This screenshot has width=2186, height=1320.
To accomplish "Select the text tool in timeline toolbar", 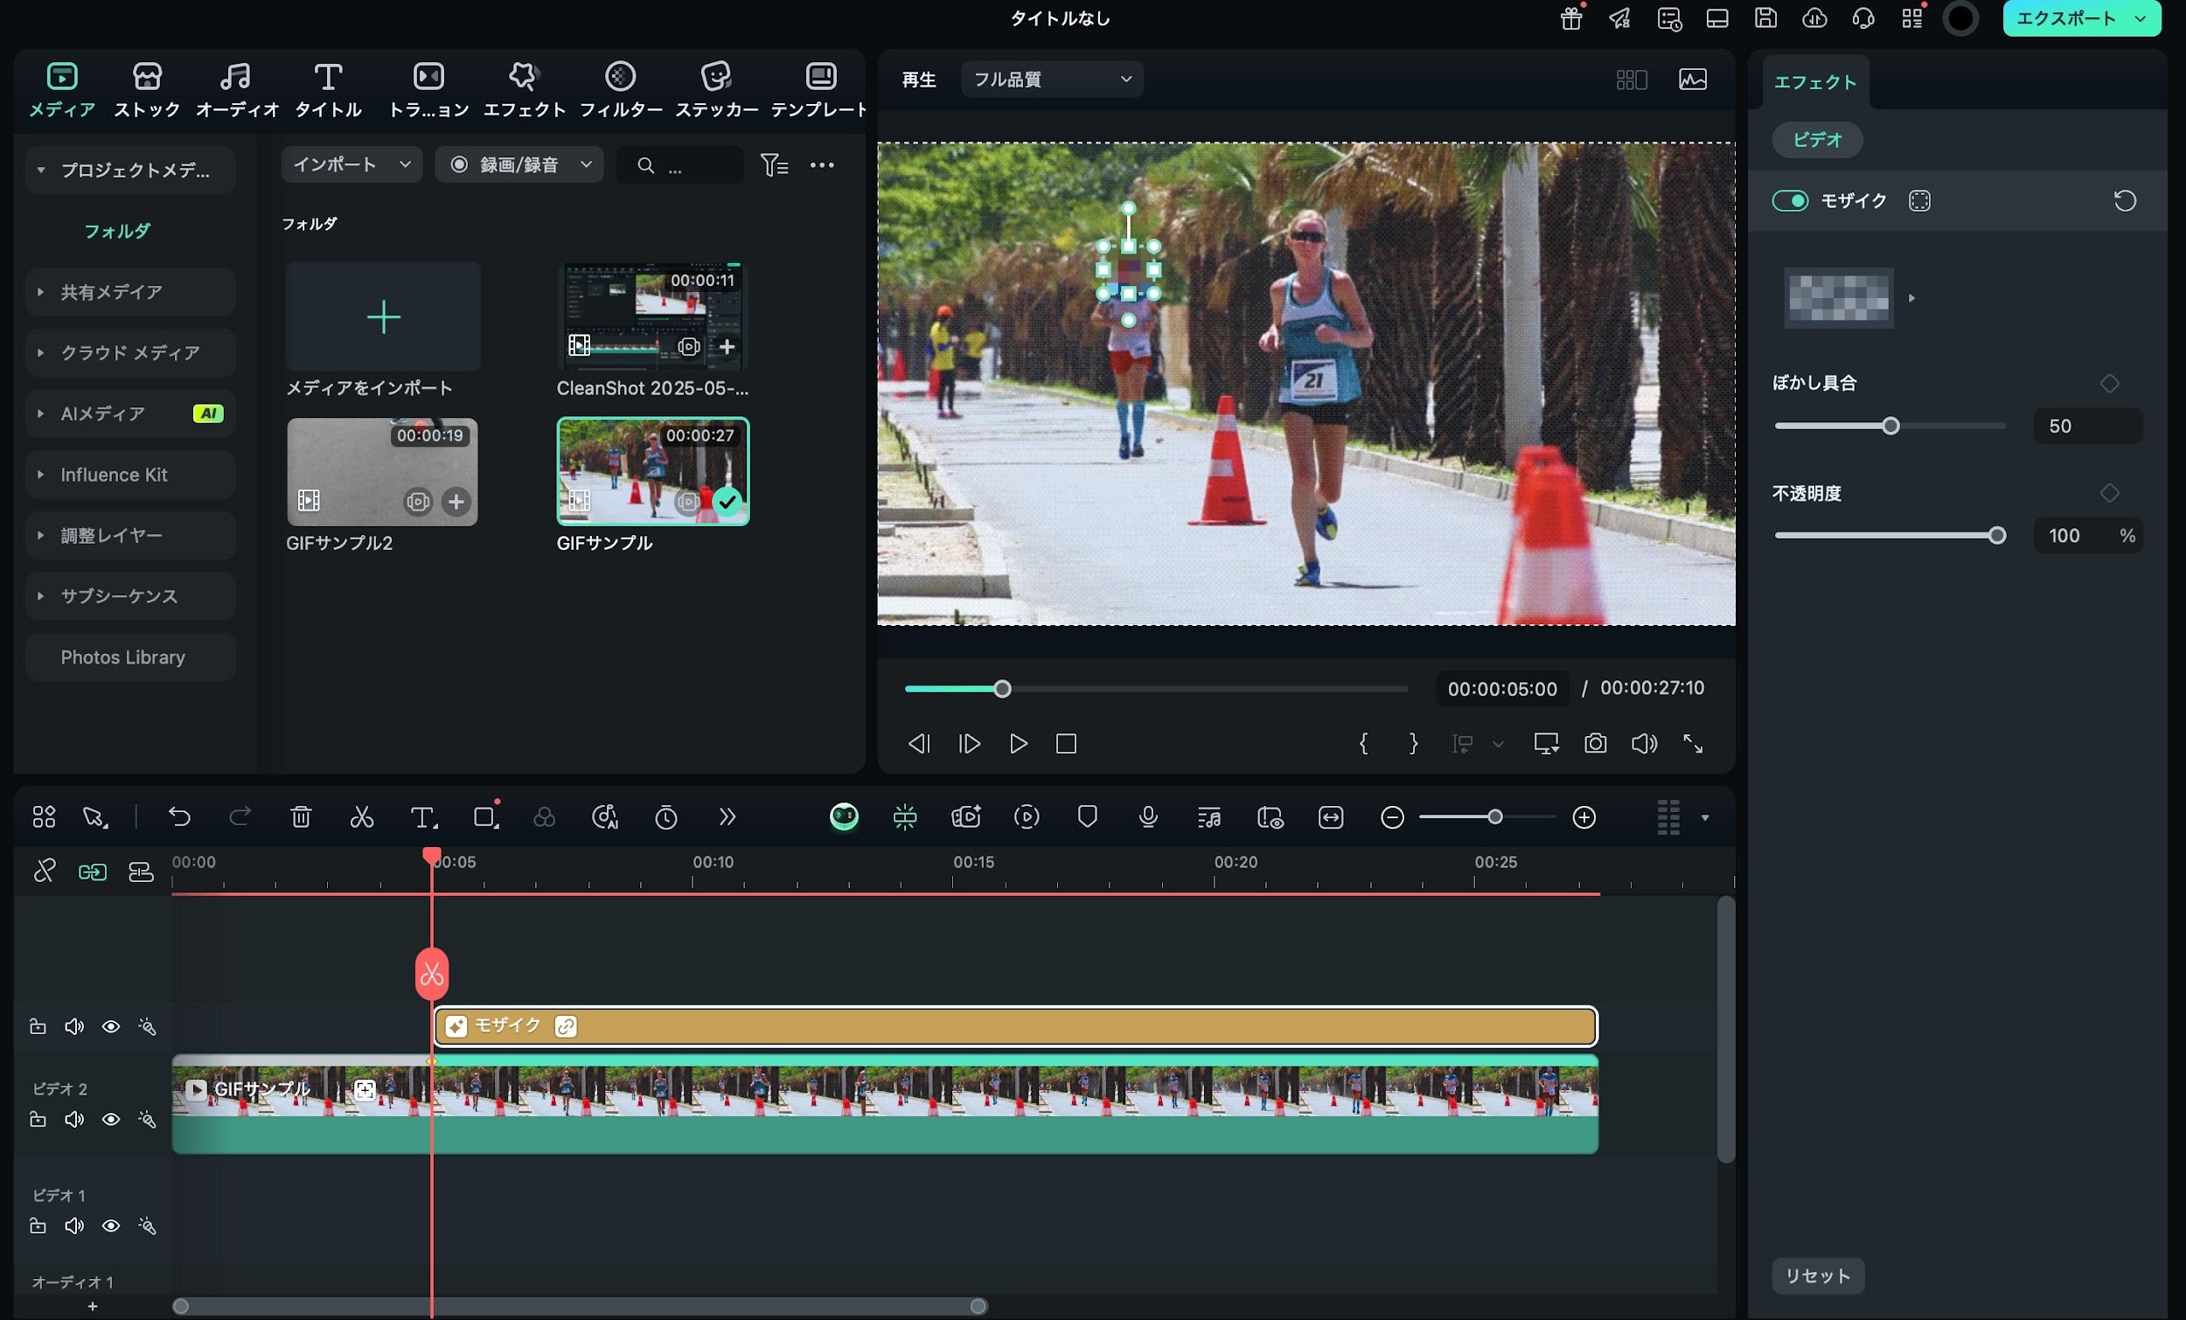I will (x=423, y=816).
